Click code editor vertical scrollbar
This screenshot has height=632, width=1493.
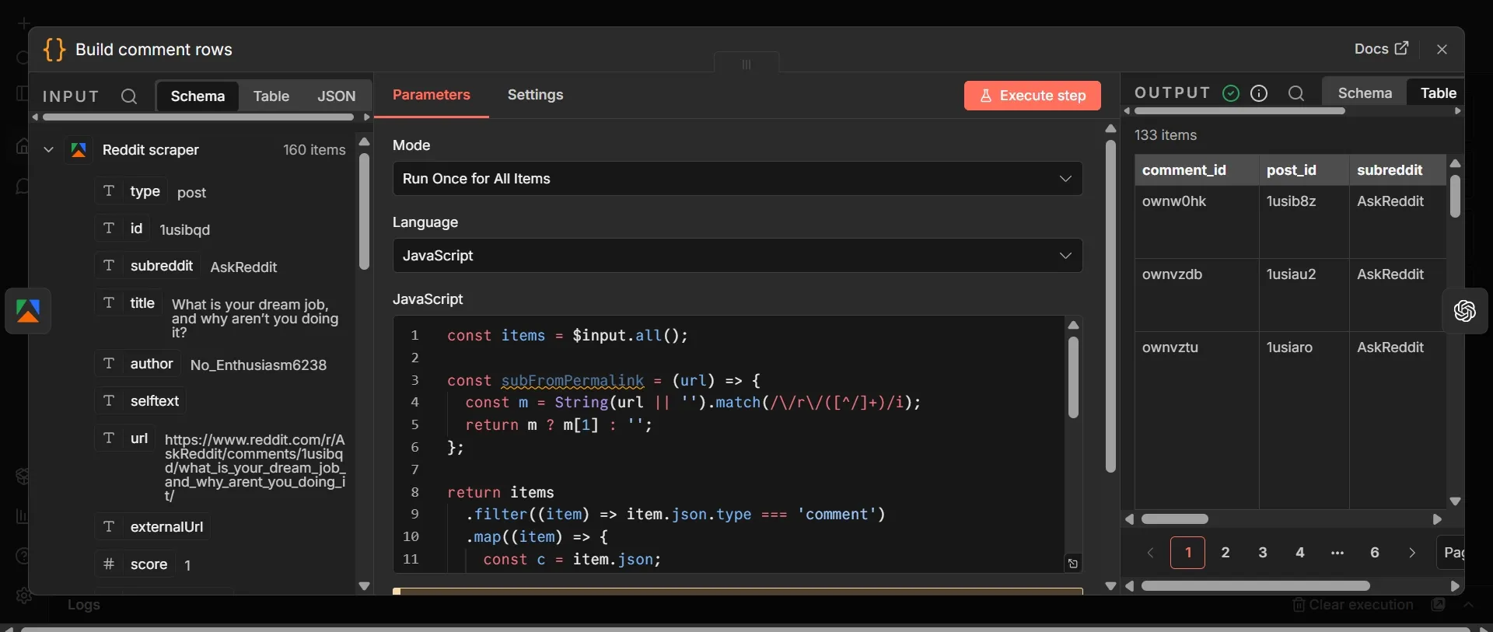point(1073,378)
